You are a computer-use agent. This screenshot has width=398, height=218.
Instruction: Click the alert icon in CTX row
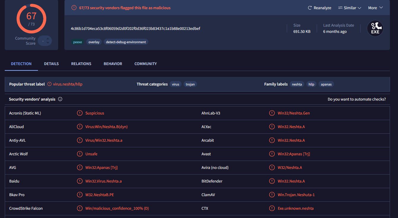(272, 208)
